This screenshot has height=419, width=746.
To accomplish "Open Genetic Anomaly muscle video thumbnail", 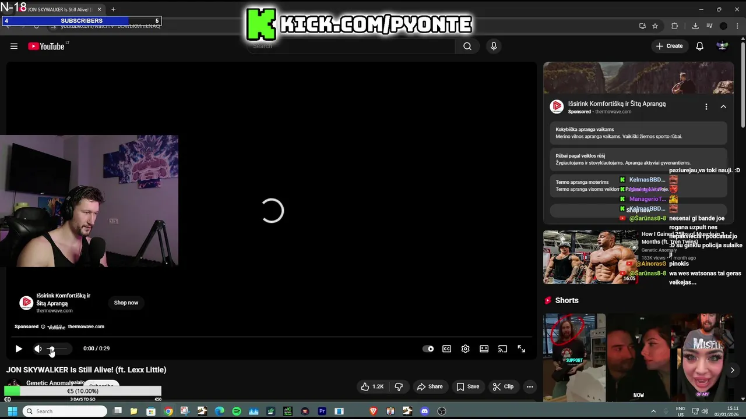I will tap(591, 257).
